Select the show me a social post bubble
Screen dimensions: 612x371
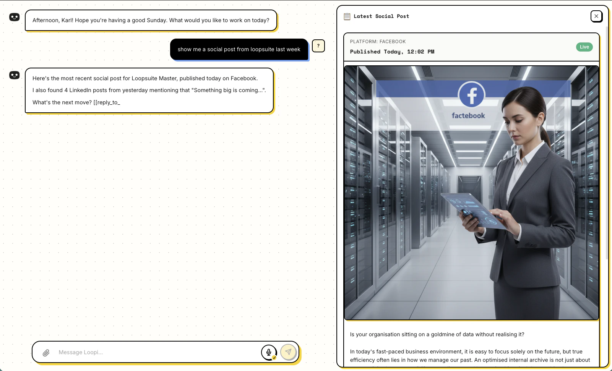[x=239, y=49]
